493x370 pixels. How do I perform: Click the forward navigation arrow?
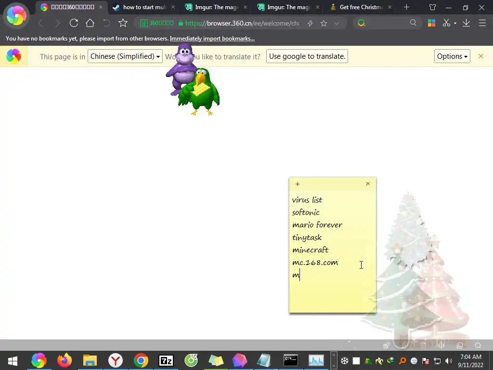pos(57,23)
